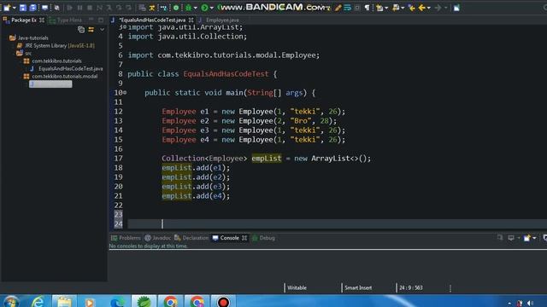Image resolution: width=547 pixels, height=307 pixels.
Task: Click the Smart Insert status entry
Action: click(358, 288)
